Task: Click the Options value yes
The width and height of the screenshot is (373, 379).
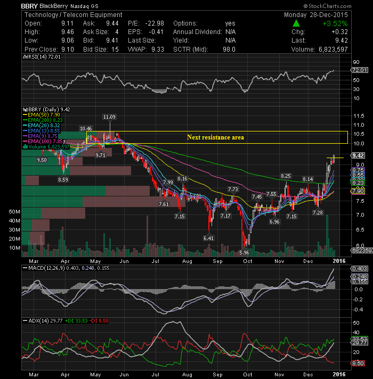Action: coord(230,23)
